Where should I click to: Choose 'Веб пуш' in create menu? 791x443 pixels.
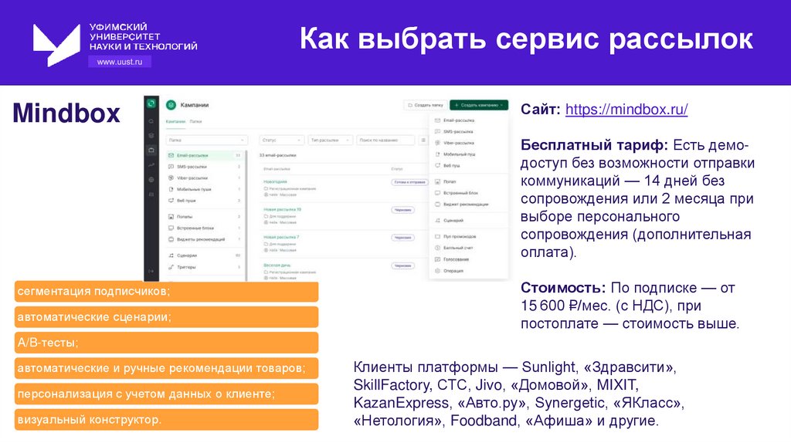(468, 165)
